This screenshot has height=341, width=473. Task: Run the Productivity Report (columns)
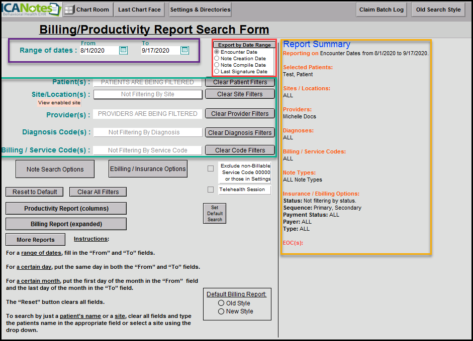[66, 209]
